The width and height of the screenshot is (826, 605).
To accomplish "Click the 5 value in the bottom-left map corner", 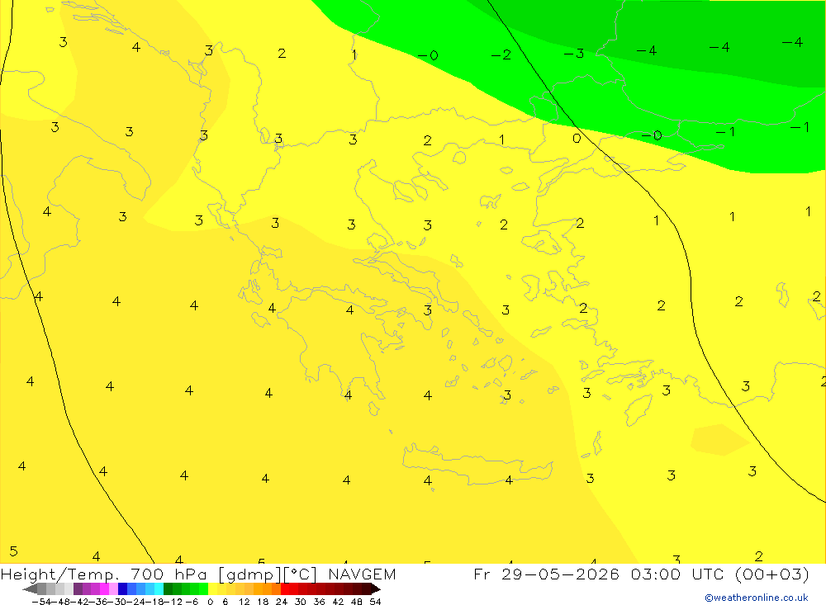I will point(14,551).
